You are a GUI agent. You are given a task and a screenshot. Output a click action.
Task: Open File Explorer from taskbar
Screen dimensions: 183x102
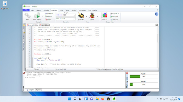pyautogui.click(x=97, y=99)
